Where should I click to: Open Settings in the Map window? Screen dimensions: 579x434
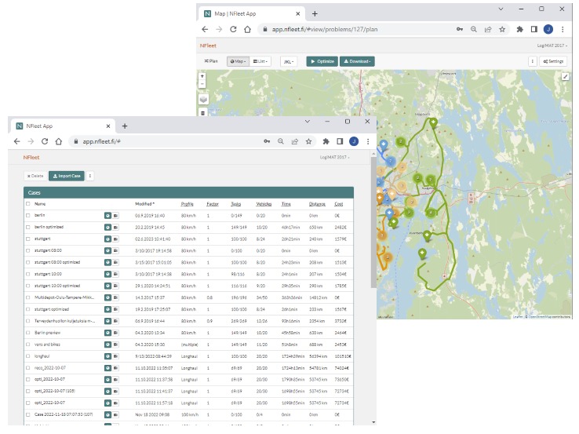pos(553,61)
